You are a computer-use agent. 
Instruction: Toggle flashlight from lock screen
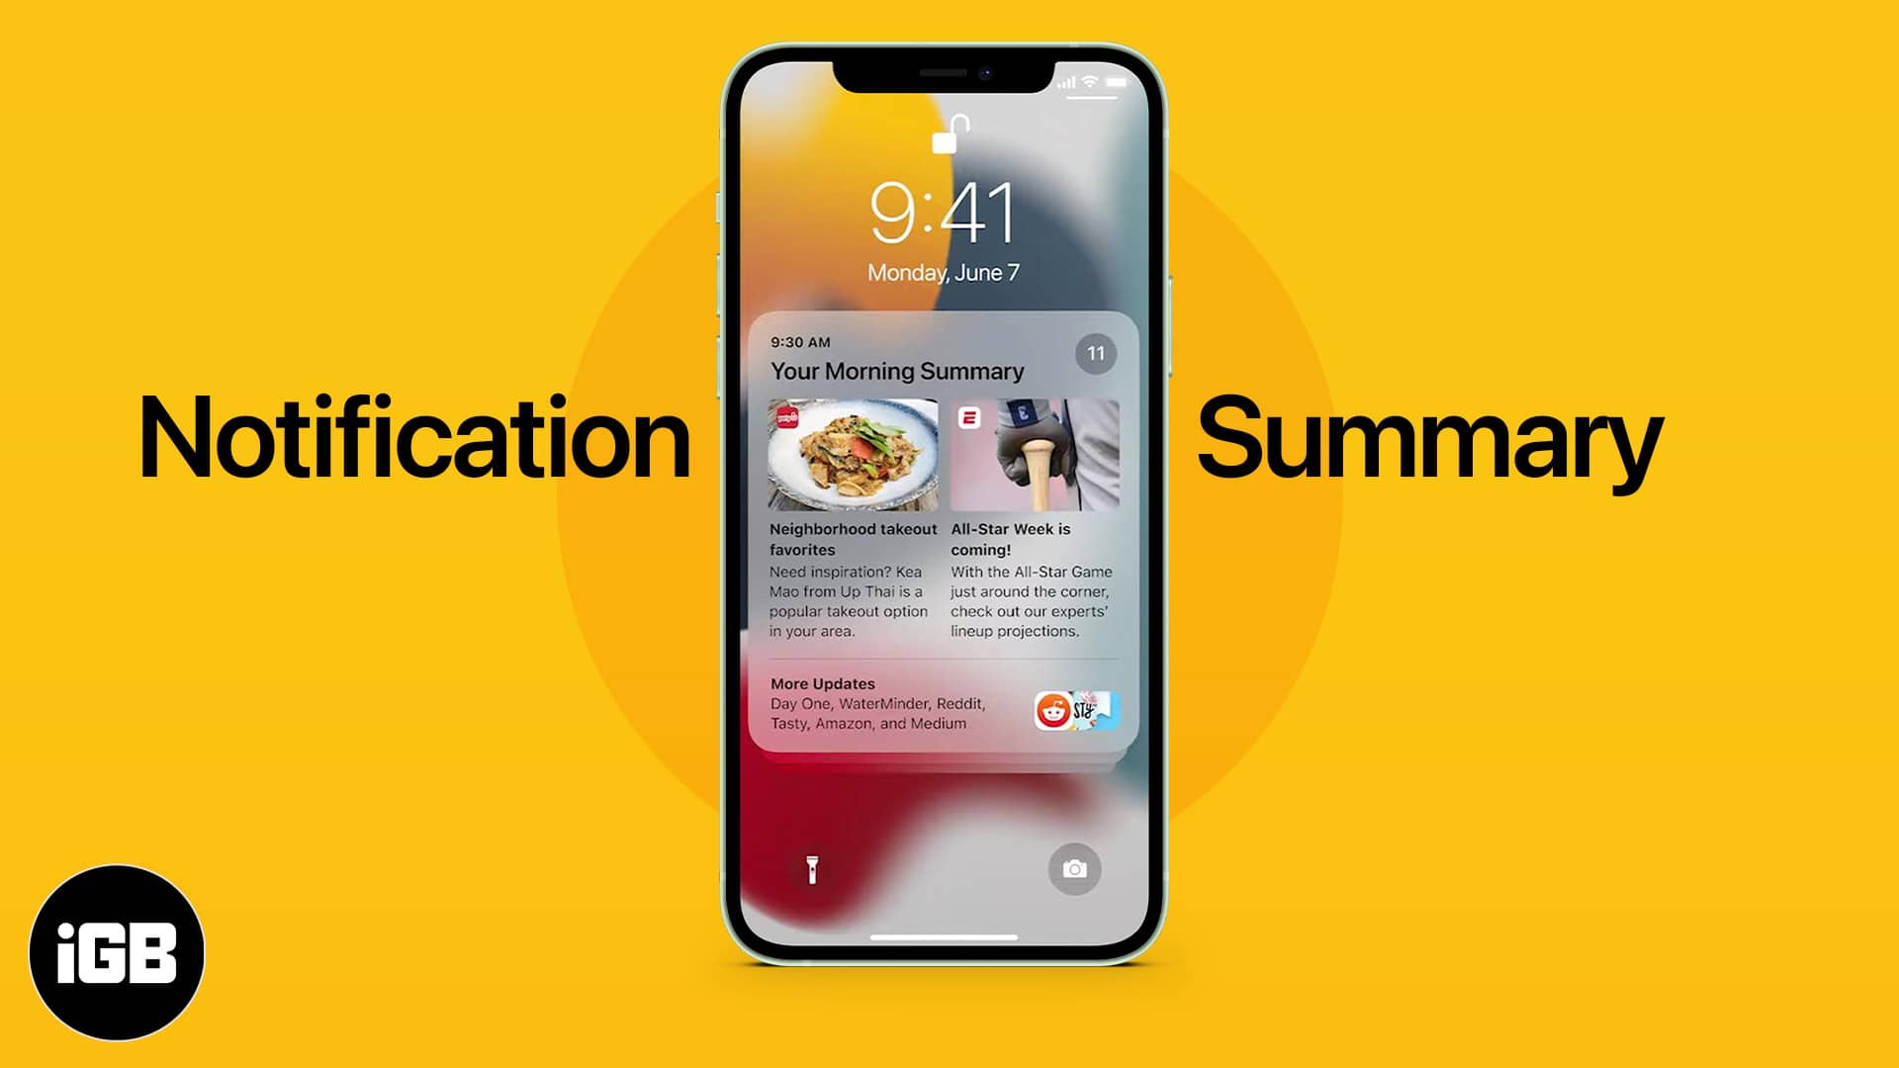pyautogui.click(x=810, y=867)
